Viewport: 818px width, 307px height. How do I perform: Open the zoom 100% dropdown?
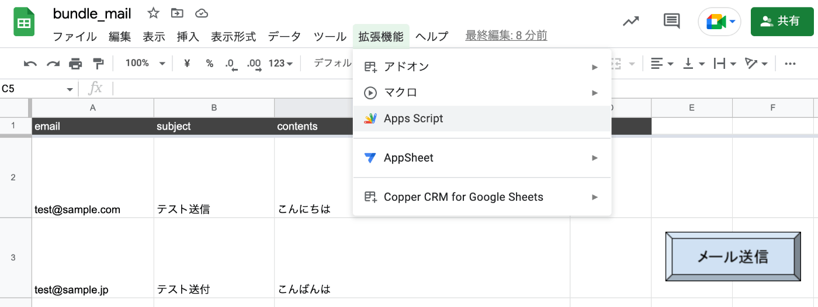tap(145, 64)
